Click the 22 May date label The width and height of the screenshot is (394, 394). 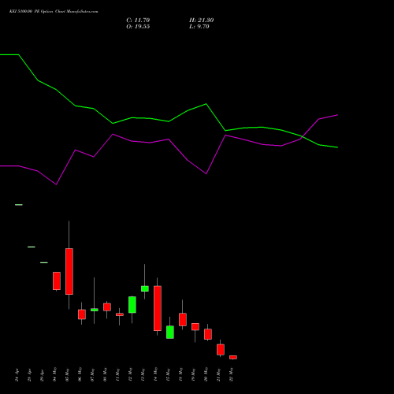click(x=232, y=374)
